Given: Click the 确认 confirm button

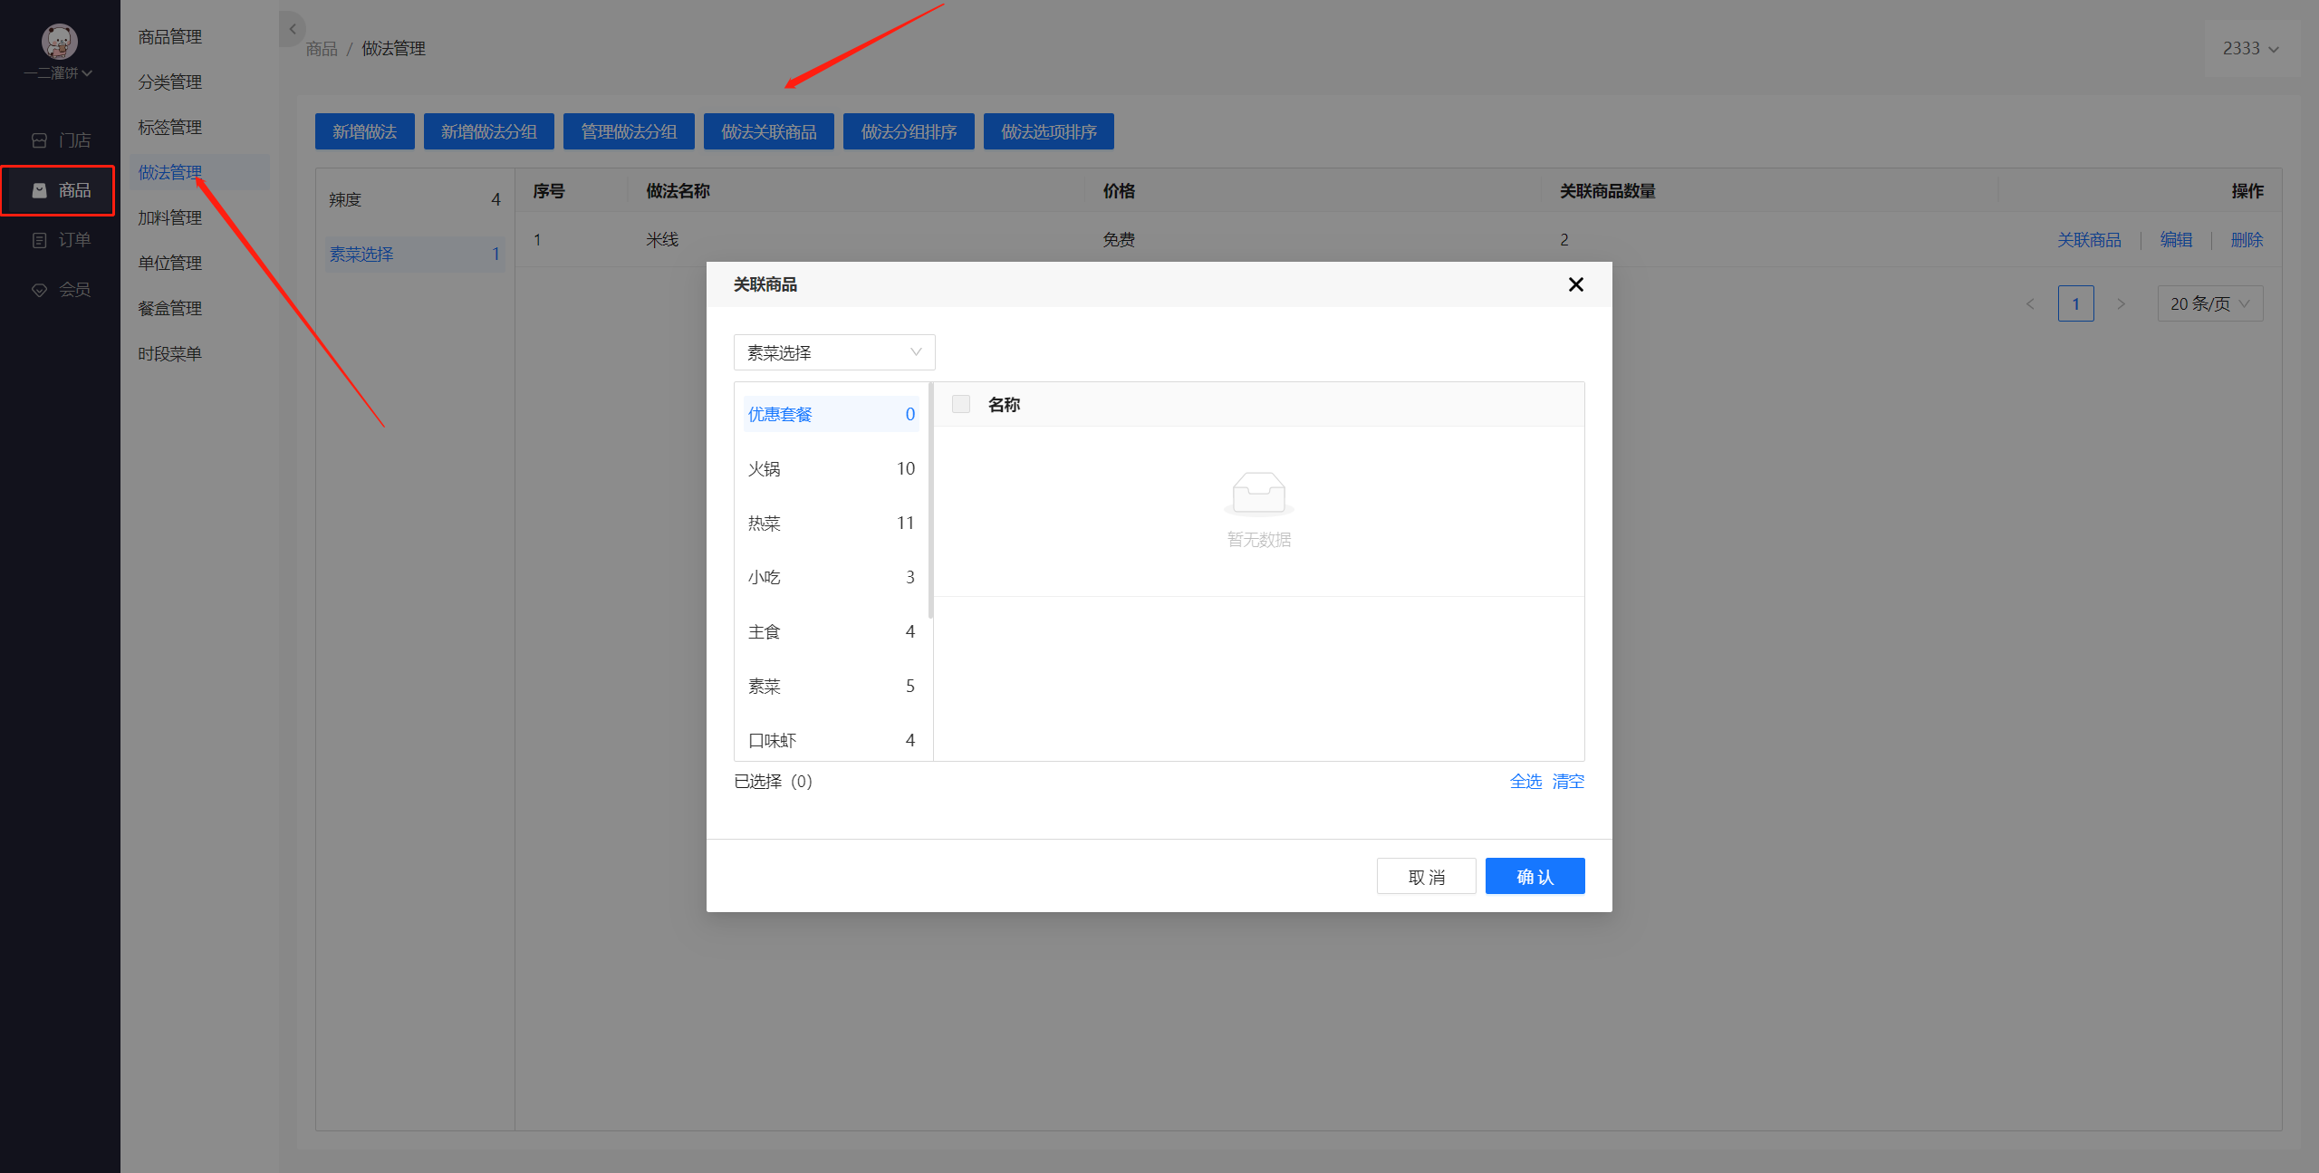Looking at the screenshot, I should 1535,876.
